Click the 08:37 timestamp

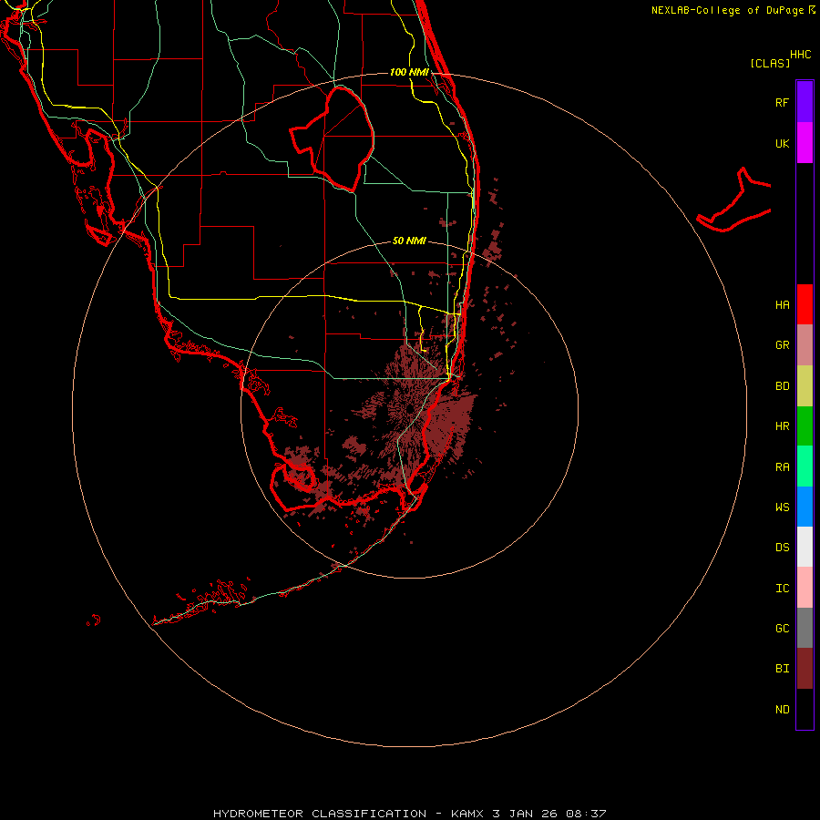coord(586,814)
